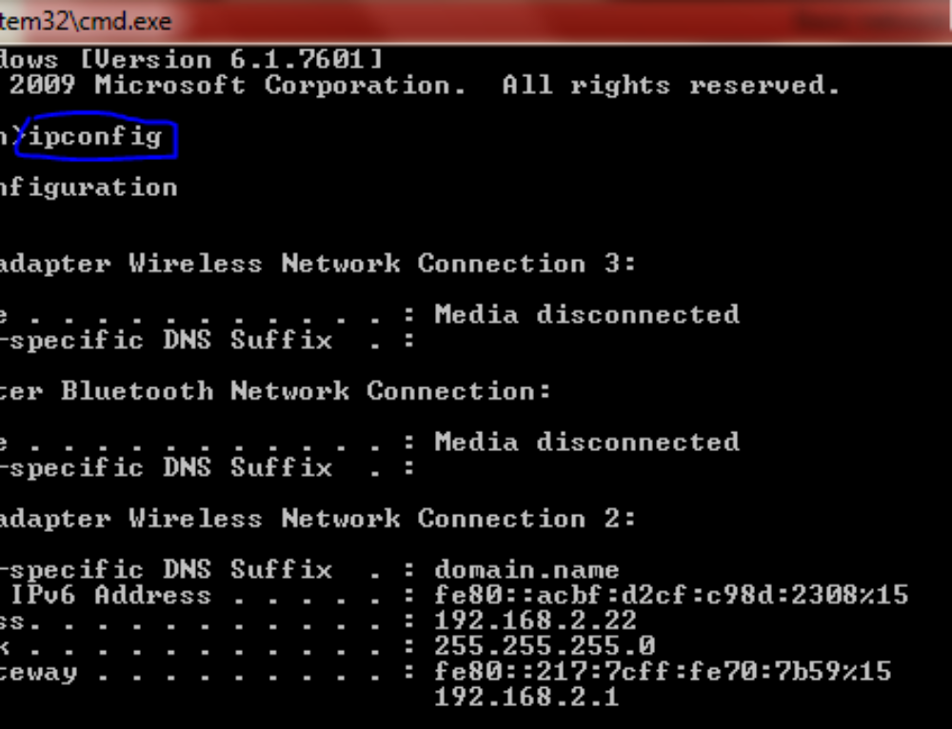Screen dimensions: 952x729
Task: Click the fe80::217:7cff:fe70:7b59%15 gateway address
Action: click(x=663, y=672)
